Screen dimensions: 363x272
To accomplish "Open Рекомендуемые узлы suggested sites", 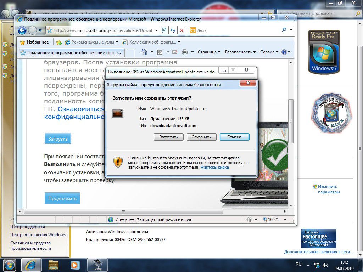I will tap(92, 42).
